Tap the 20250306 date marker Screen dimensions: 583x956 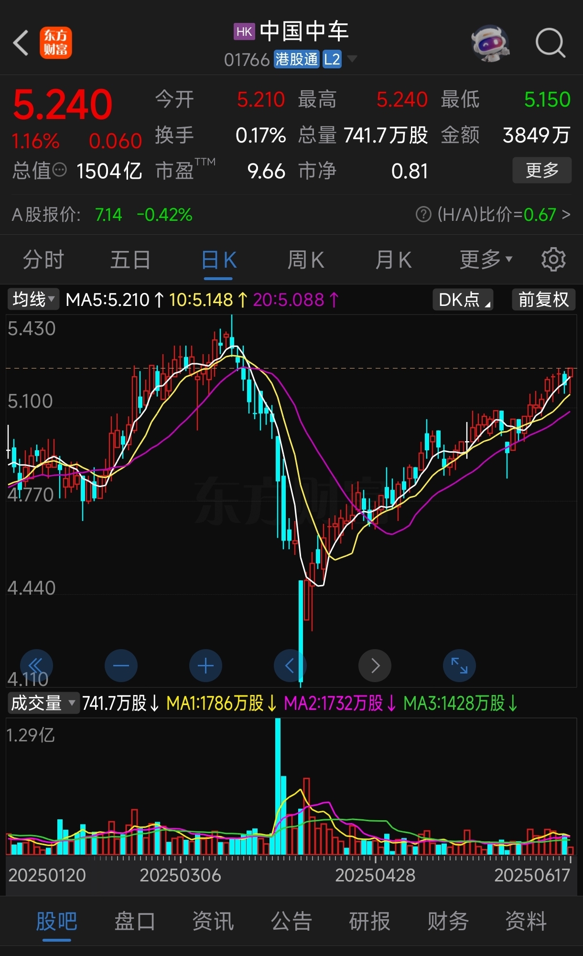pyautogui.click(x=180, y=876)
